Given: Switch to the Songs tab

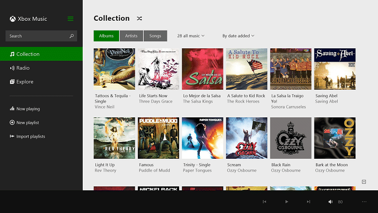Looking at the screenshot, I should (155, 35).
